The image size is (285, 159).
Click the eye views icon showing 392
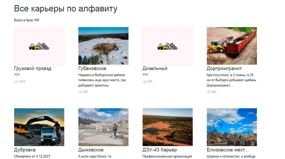point(80,92)
